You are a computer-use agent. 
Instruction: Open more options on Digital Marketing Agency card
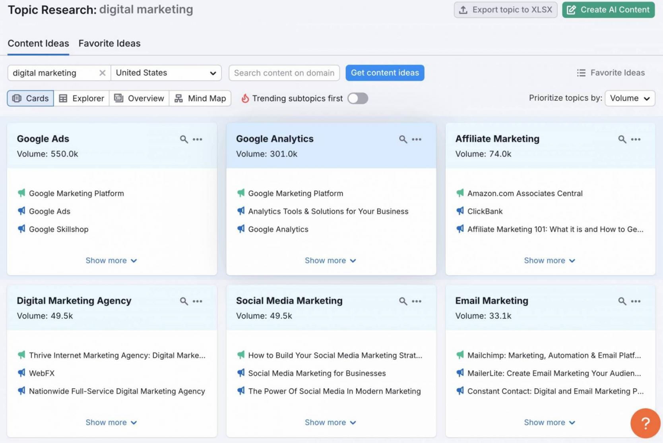click(198, 301)
